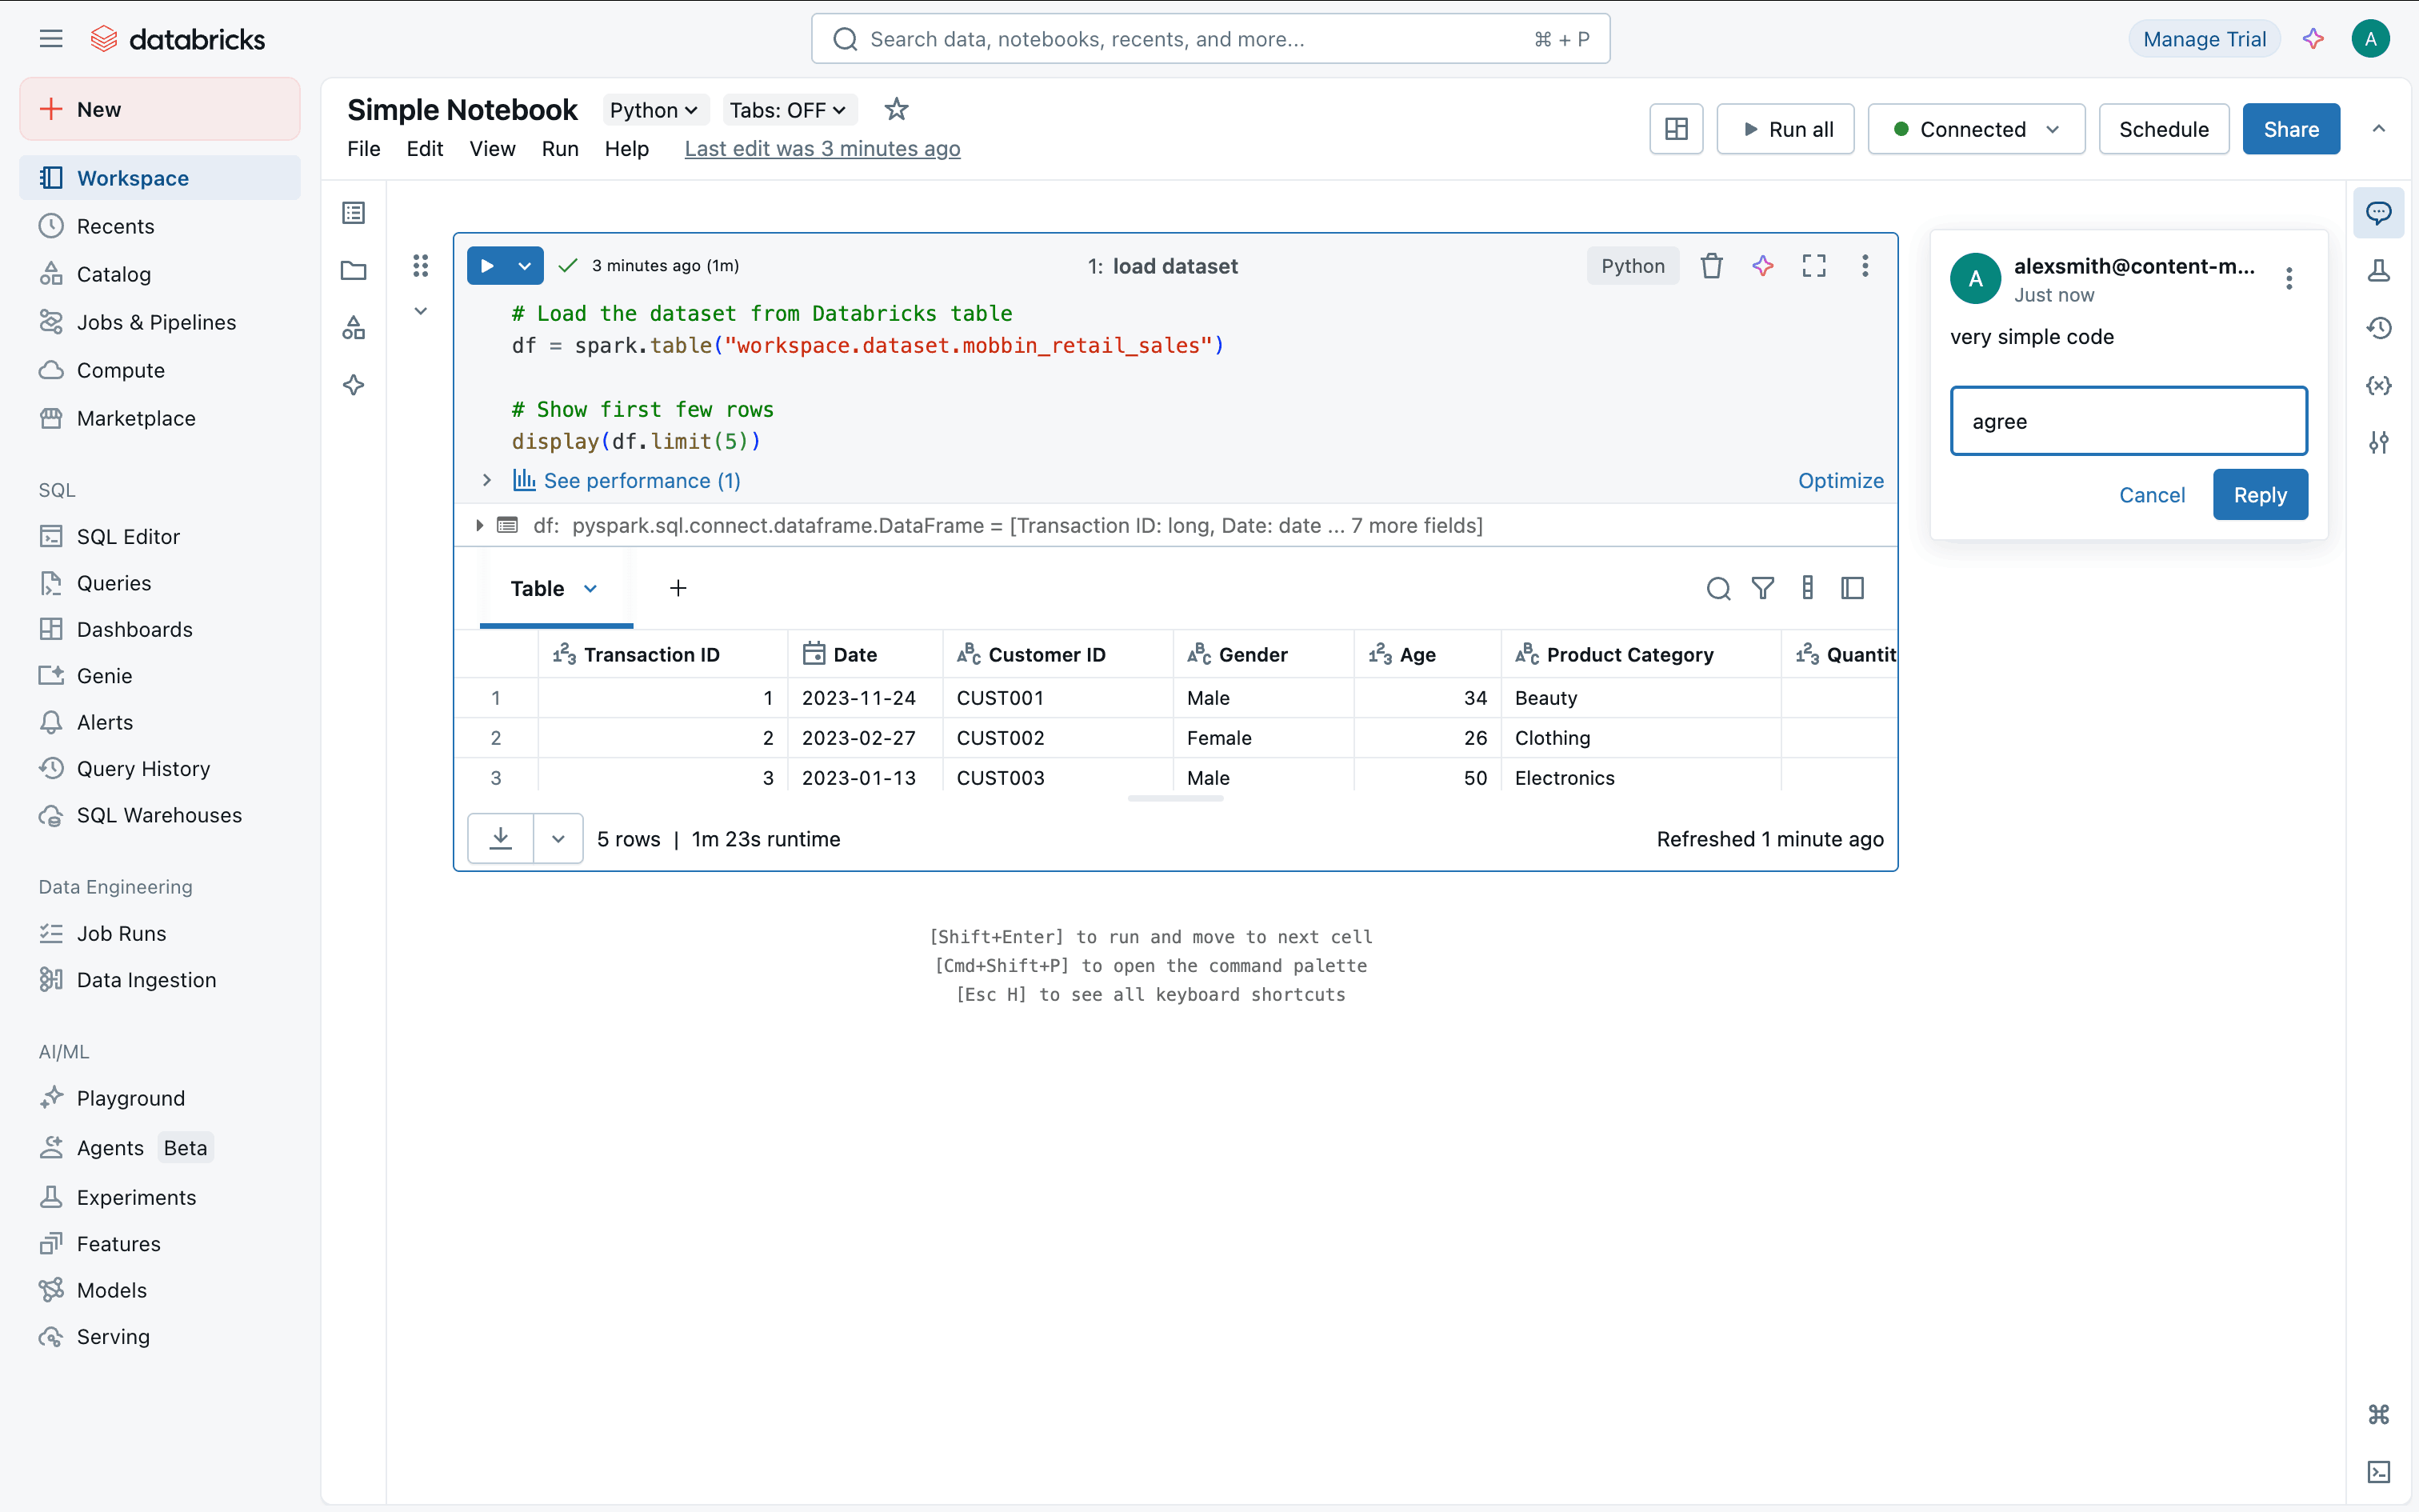The width and height of the screenshot is (2419, 1512).
Task: Open table of contents icon in left gutter
Action: (x=353, y=213)
